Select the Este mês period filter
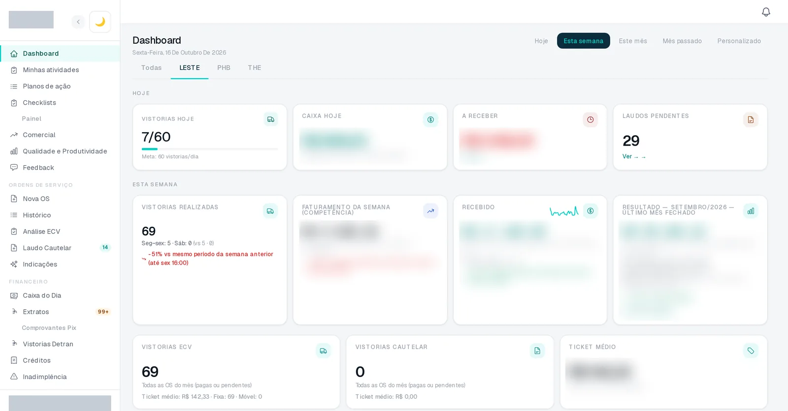788x411 pixels. pyautogui.click(x=633, y=41)
